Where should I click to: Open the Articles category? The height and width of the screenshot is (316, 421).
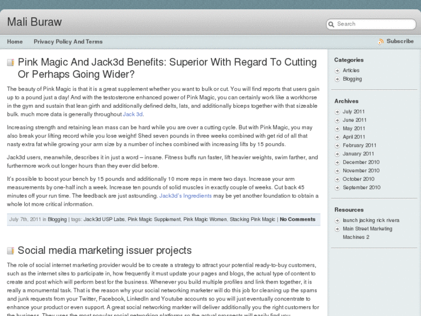click(351, 71)
